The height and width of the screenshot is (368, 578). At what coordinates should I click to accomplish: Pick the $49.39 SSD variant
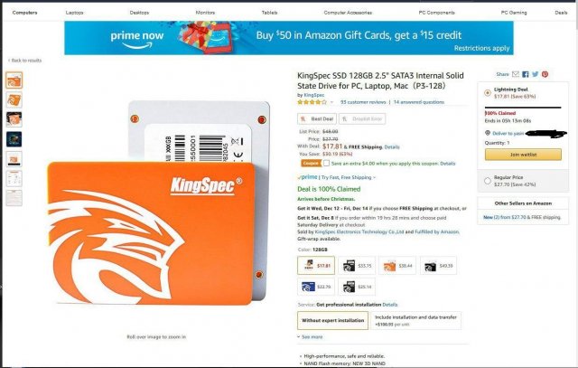tap(438, 266)
